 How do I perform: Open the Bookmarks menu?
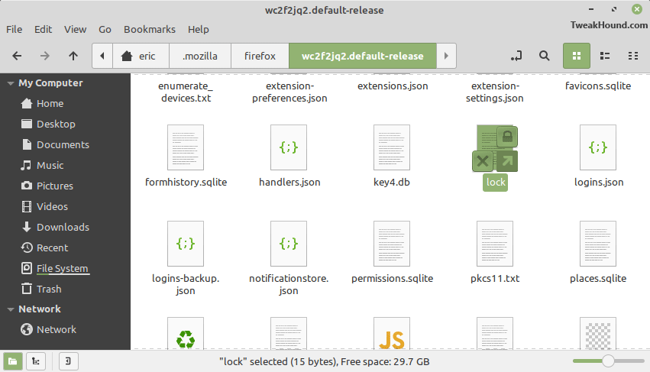click(150, 30)
